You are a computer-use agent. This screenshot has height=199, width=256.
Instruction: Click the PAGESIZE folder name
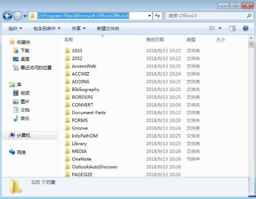[x=82, y=174]
